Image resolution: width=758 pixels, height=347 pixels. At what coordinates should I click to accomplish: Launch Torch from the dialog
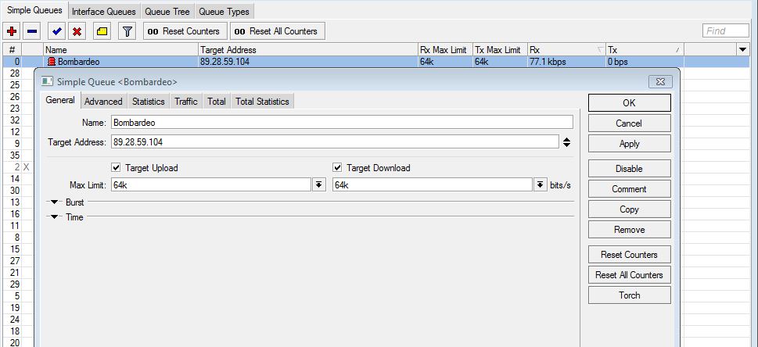point(630,295)
